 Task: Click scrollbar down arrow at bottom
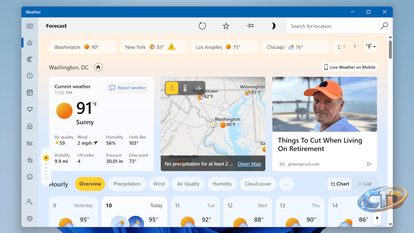[x=390, y=224]
